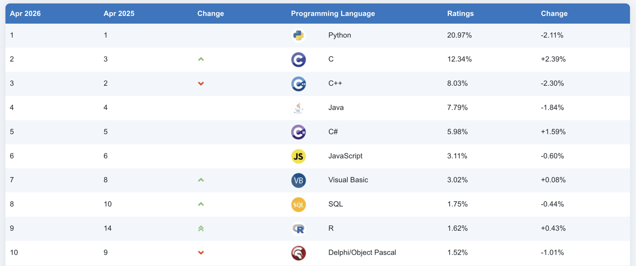Click the Java coffee cup icon
Screen dimensions: 636x266
299,108
